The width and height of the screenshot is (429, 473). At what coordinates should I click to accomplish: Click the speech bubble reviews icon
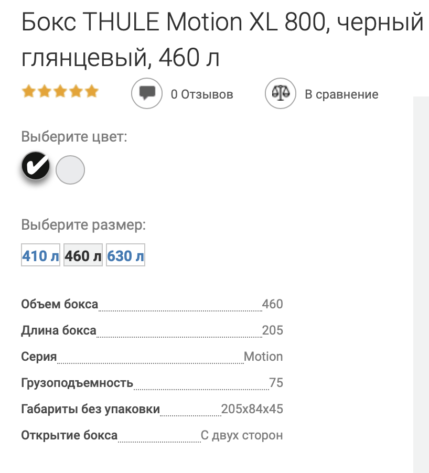pyautogui.click(x=147, y=93)
